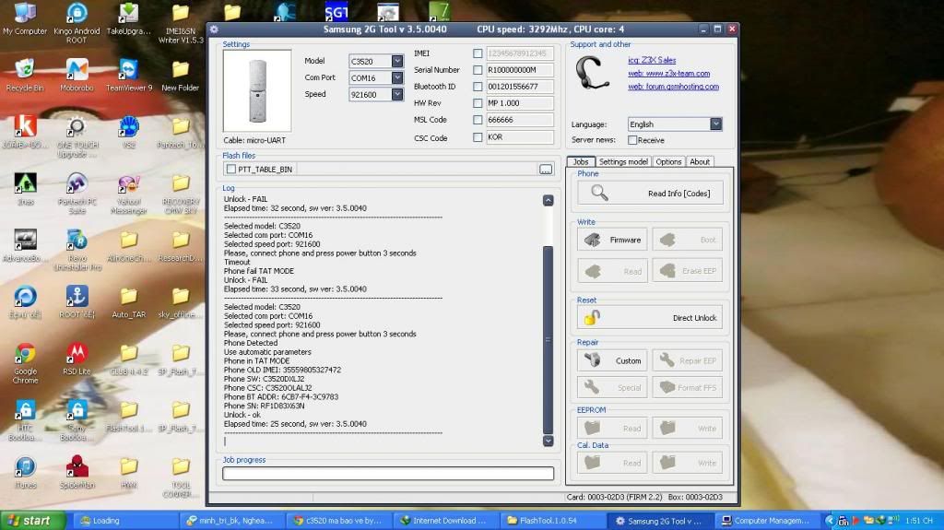Open the Options tab
Viewport: 944px width, 530px height.
point(668,161)
